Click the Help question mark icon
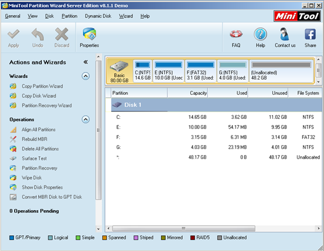324x251 pixels. click(x=260, y=34)
